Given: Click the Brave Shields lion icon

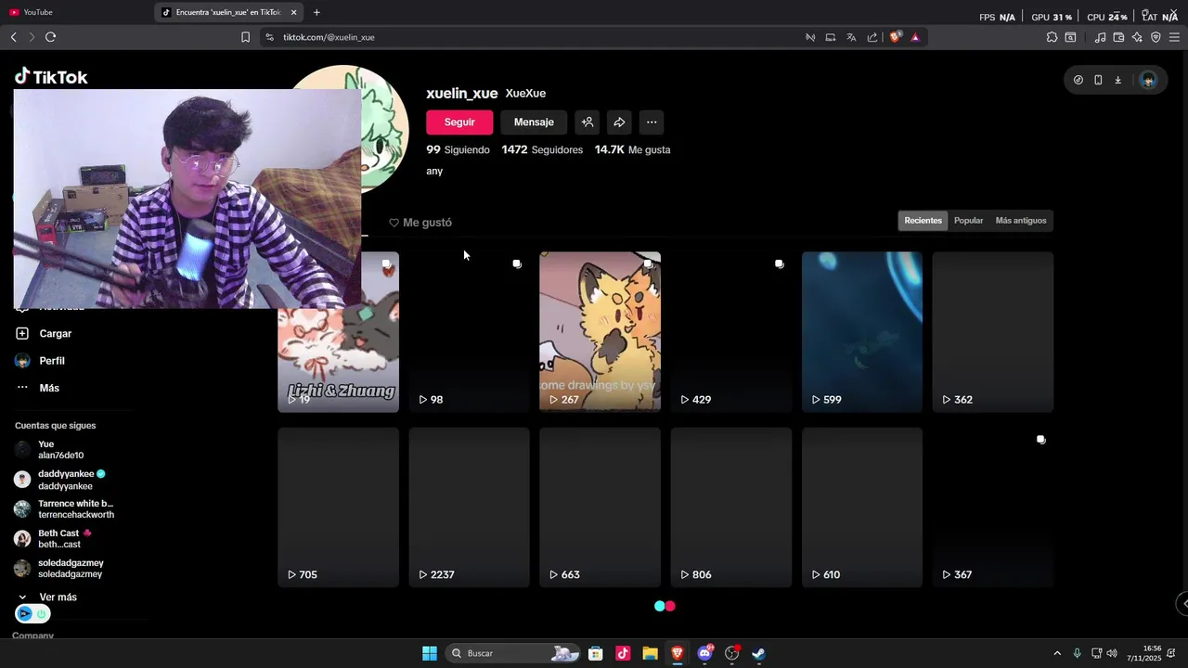Looking at the screenshot, I should 895,37.
